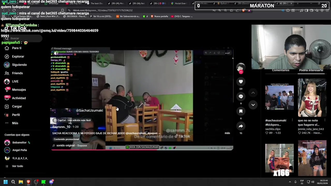Click the bookmark icon in the address bar
This screenshot has width=331, height=186.
62,10
